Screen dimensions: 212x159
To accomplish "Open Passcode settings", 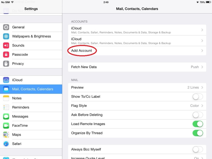I will 31,55.
